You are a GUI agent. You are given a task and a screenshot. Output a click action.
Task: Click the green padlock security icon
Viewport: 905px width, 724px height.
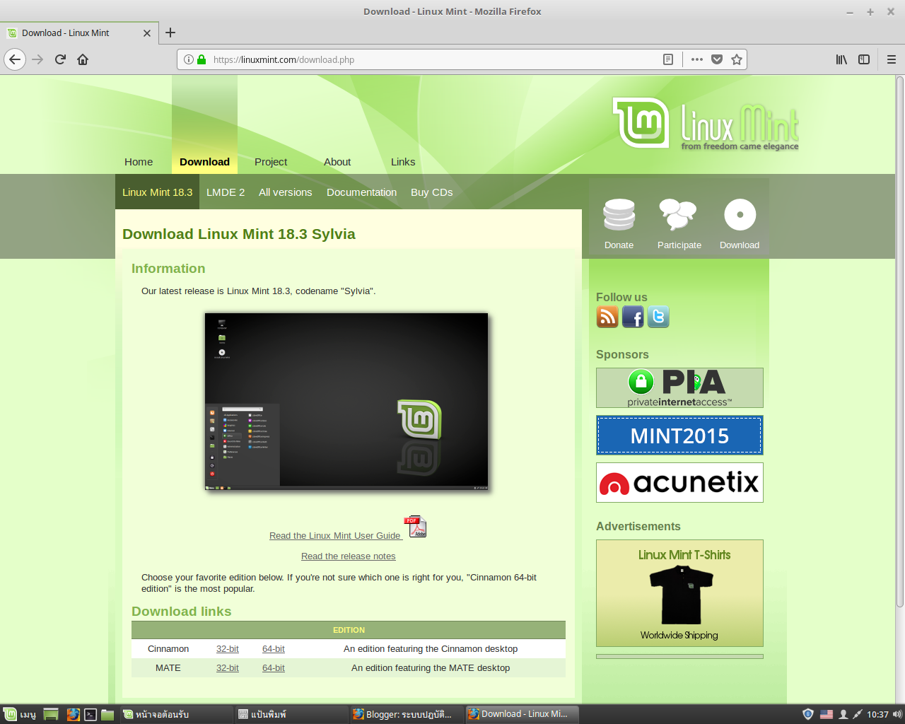tap(202, 59)
